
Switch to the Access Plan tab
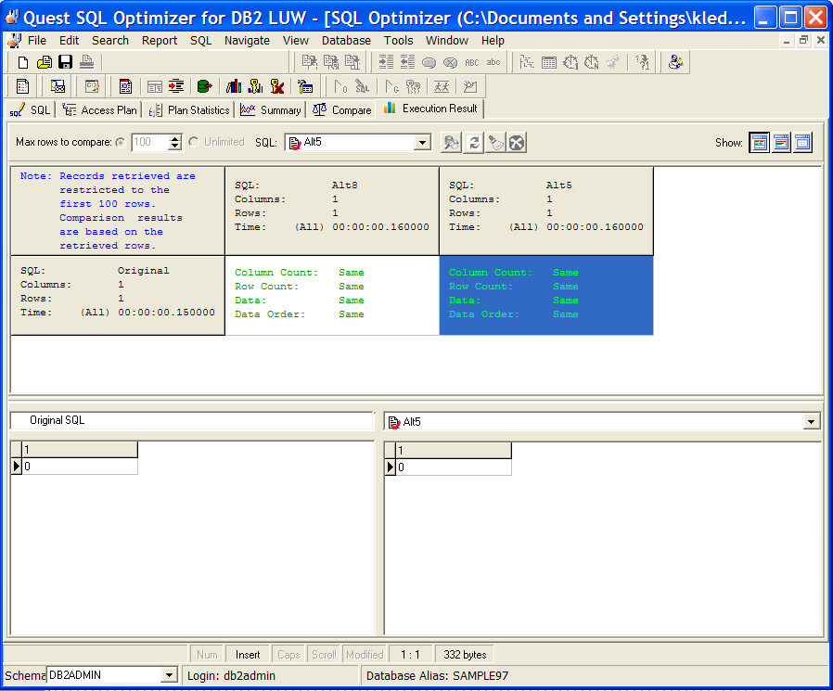tap(100, 109)
